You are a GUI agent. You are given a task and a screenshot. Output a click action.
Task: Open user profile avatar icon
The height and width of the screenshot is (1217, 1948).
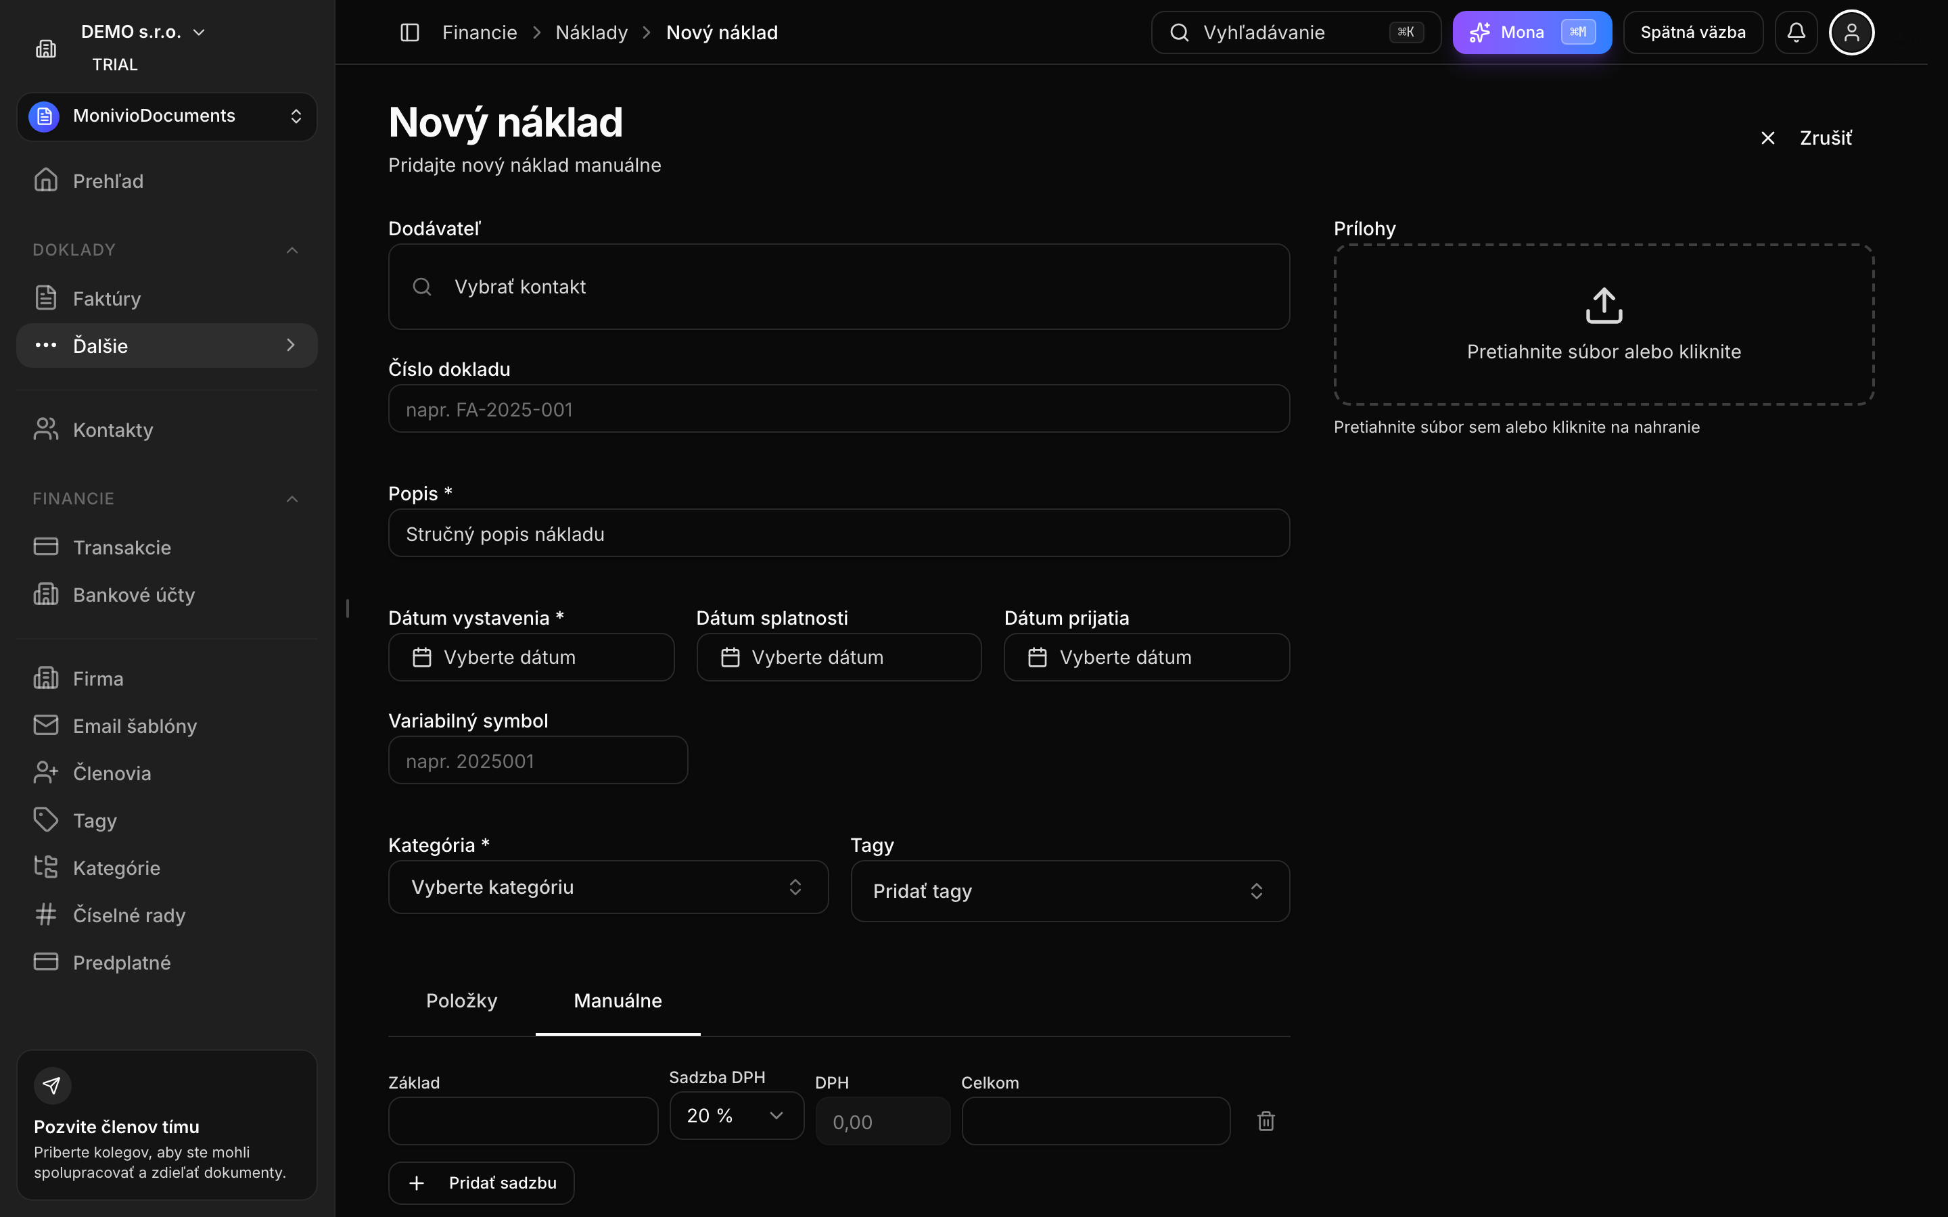tap(1851, 32)
